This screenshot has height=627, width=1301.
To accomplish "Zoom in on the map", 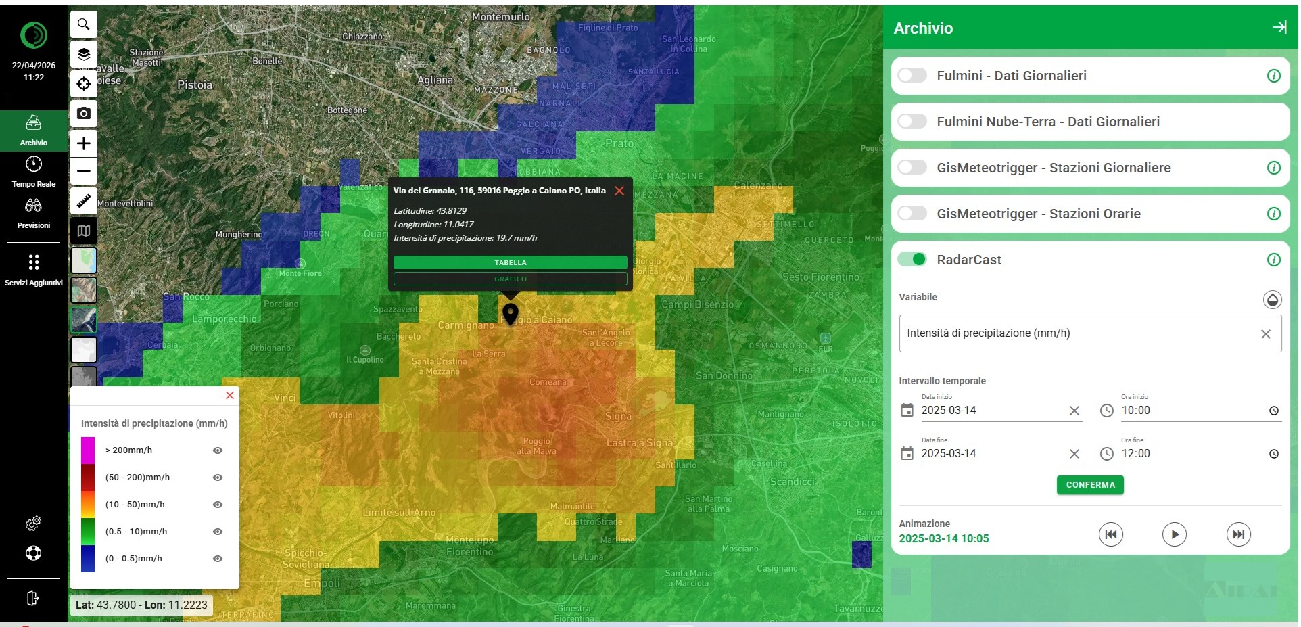I will tap(84, 143).
